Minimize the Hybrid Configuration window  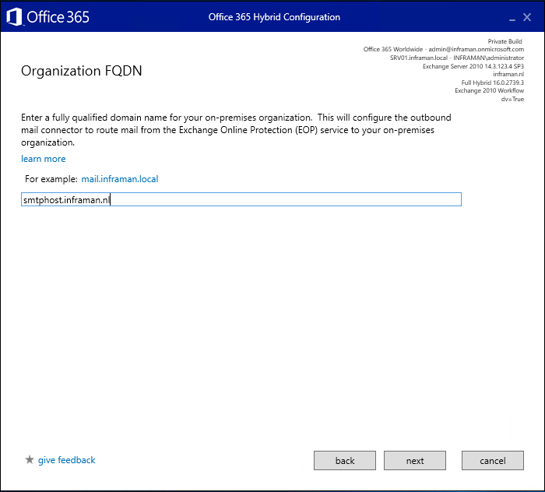coord(511,18)
